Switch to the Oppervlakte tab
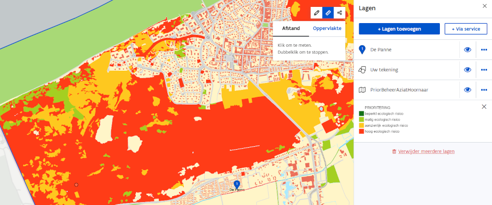Screen dimensions: 492x205 327,29
